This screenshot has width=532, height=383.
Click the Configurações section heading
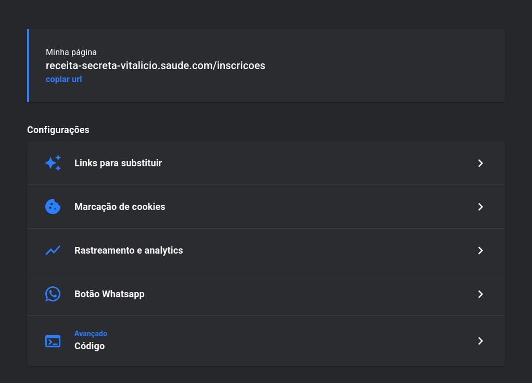[58, 130]
